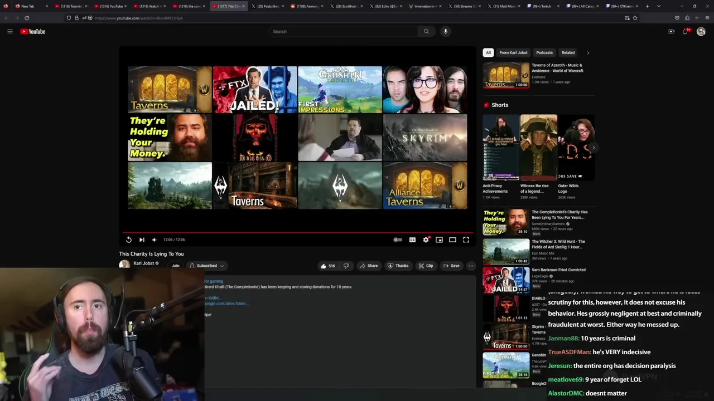Enable miniplayer mode
The height and width of the screenshot is (401, 714).
tap(439, 239)
